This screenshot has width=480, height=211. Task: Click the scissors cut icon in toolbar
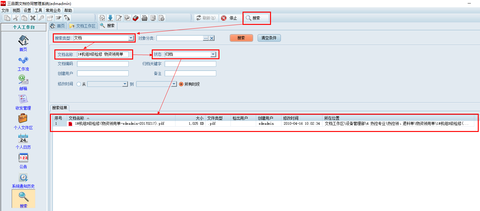(15, 18)
